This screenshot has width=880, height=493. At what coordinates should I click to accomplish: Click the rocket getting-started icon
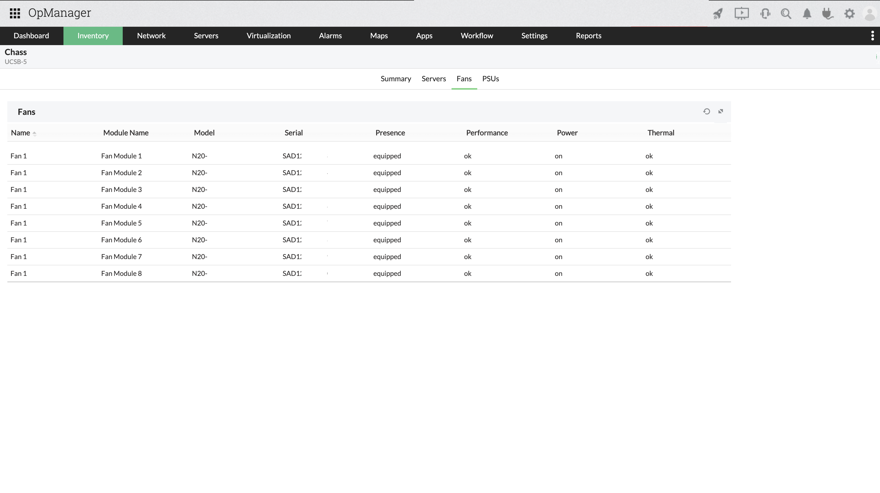click(x=717, y=14)
